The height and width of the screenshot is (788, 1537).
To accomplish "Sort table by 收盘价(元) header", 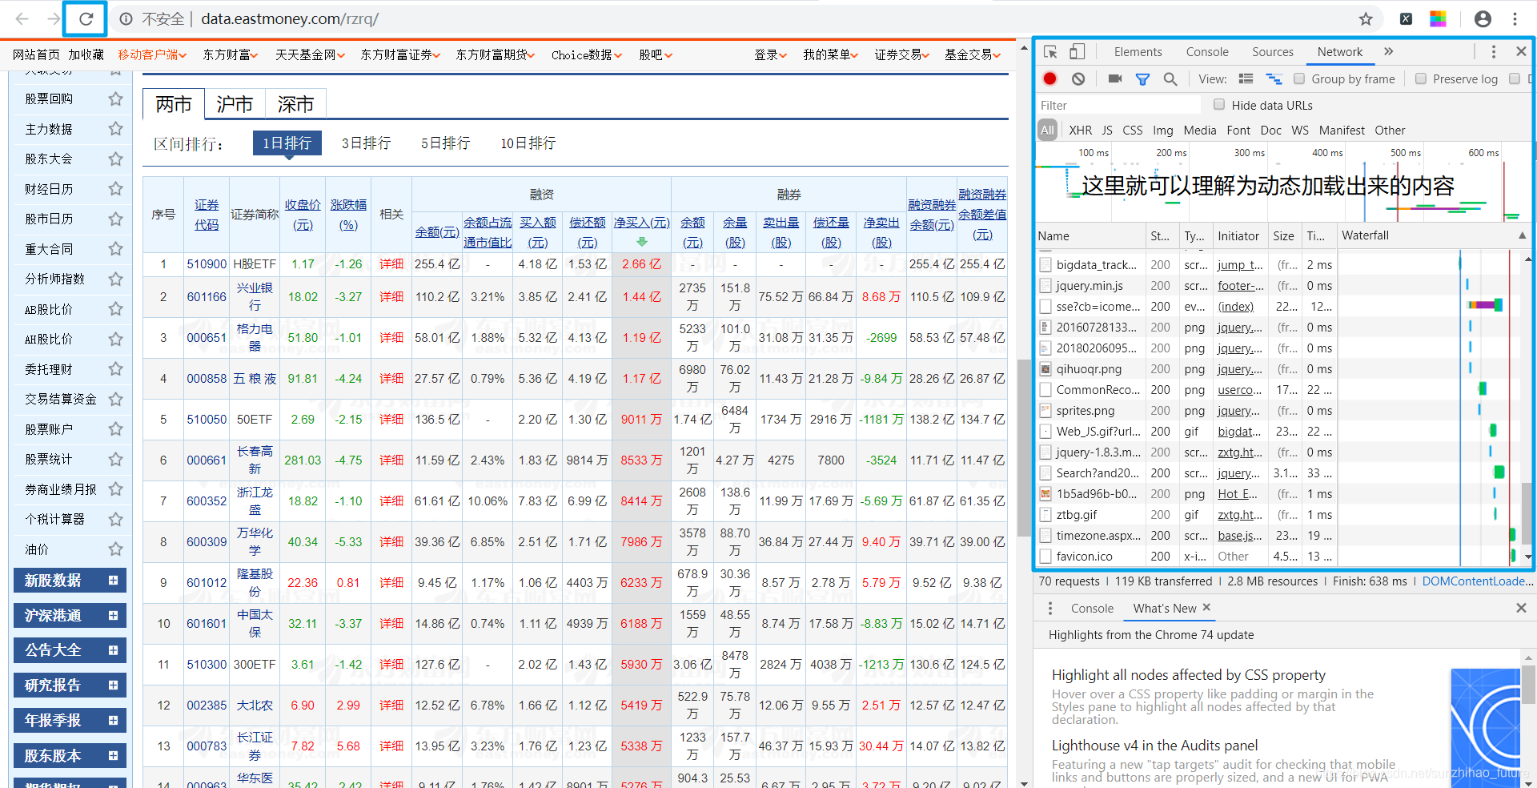I will coord(303,215).
